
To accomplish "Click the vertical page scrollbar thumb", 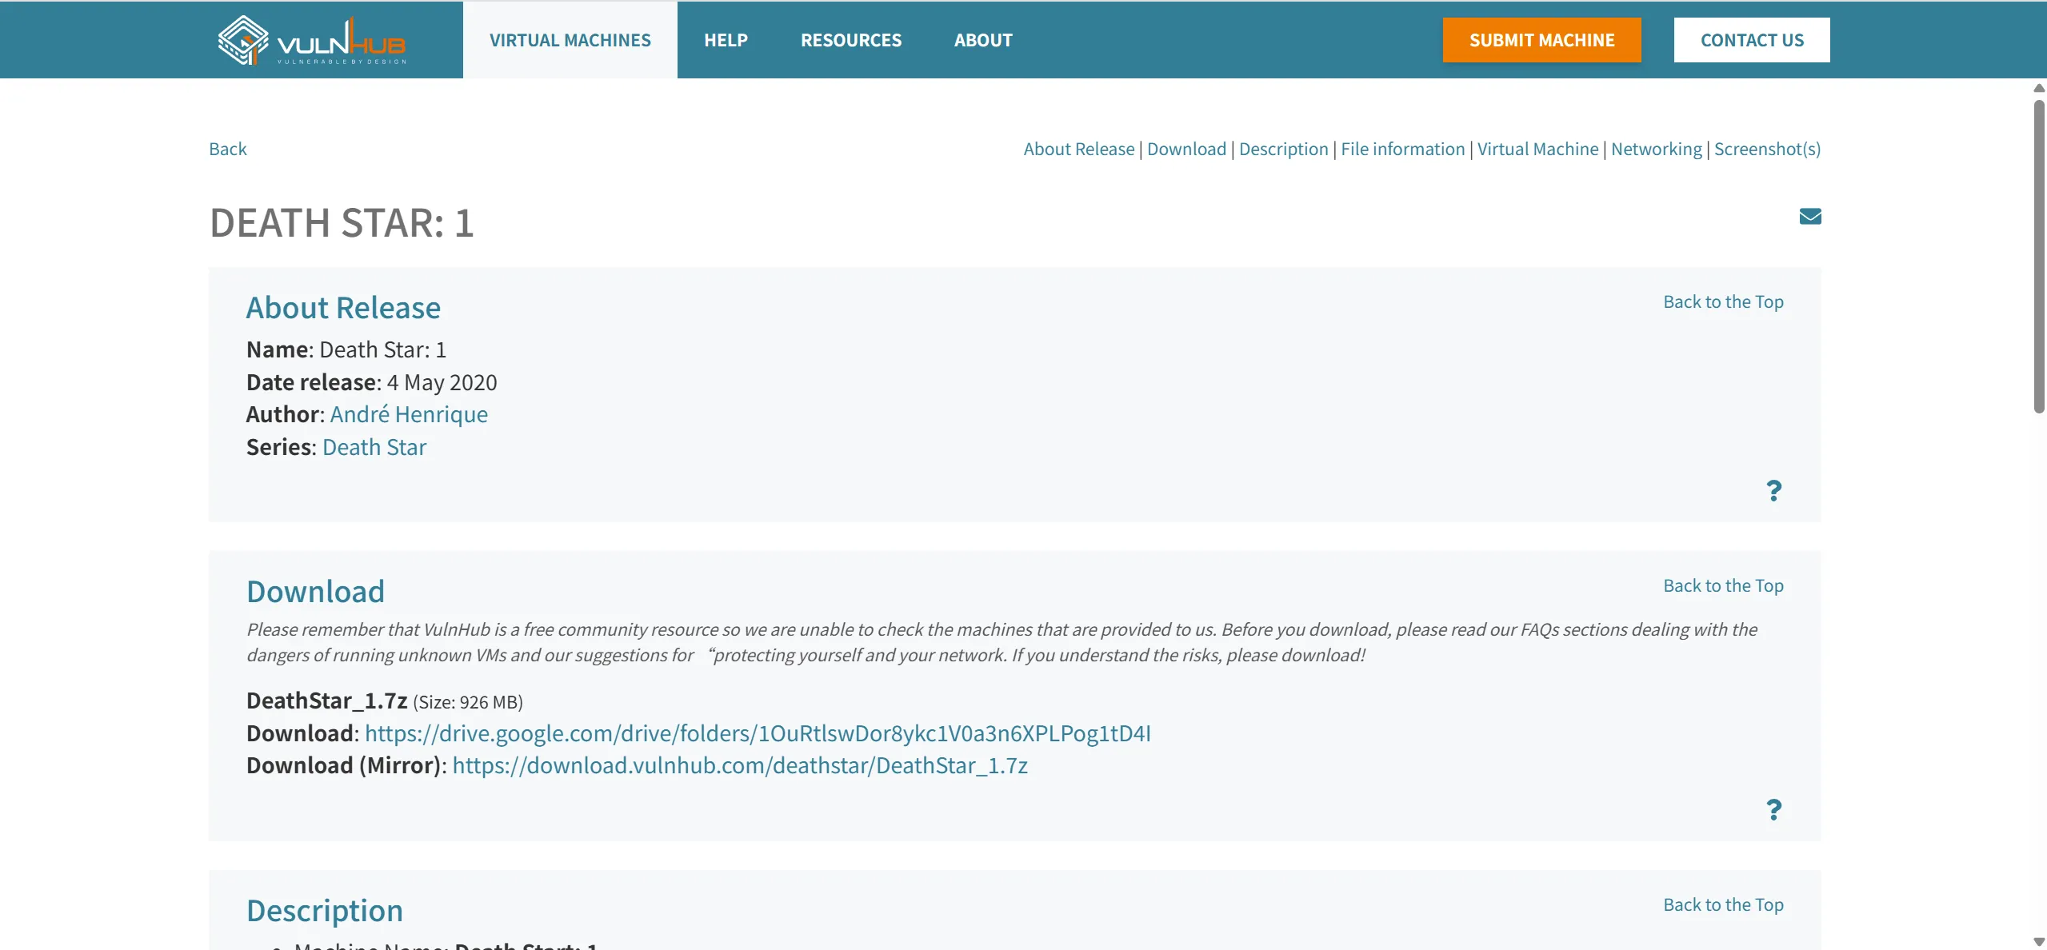I will [x=2039, y=256].
